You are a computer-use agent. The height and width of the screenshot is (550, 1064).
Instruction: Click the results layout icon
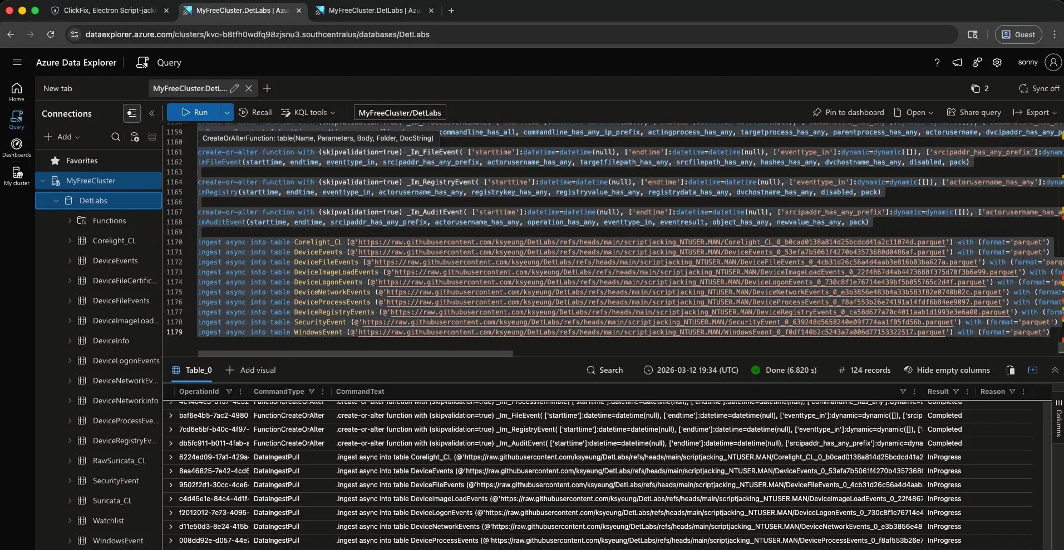coord(1033,370)
